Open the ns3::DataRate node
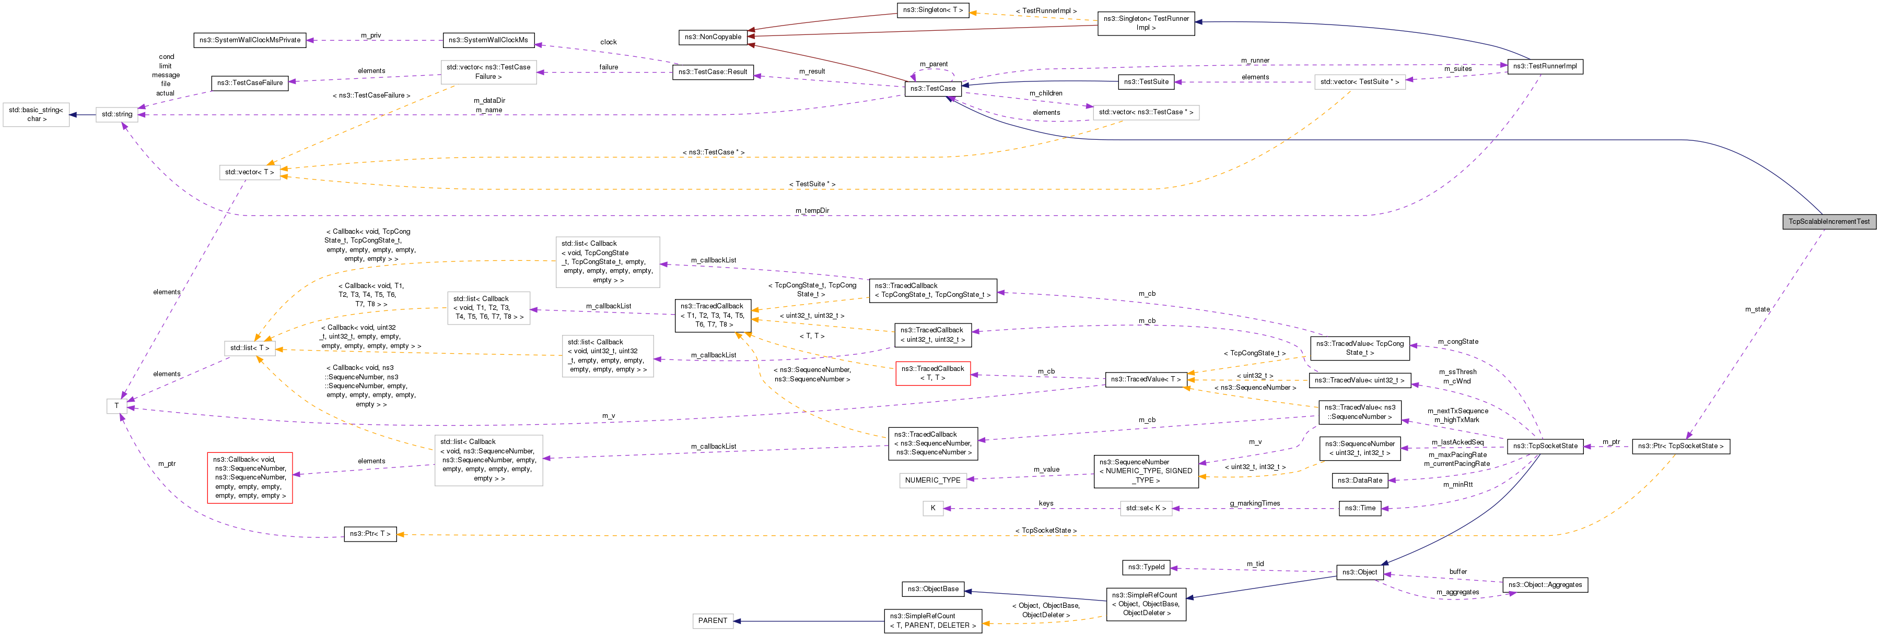The width and height of the screenshot is (1879, 636). pos(1360,480)
